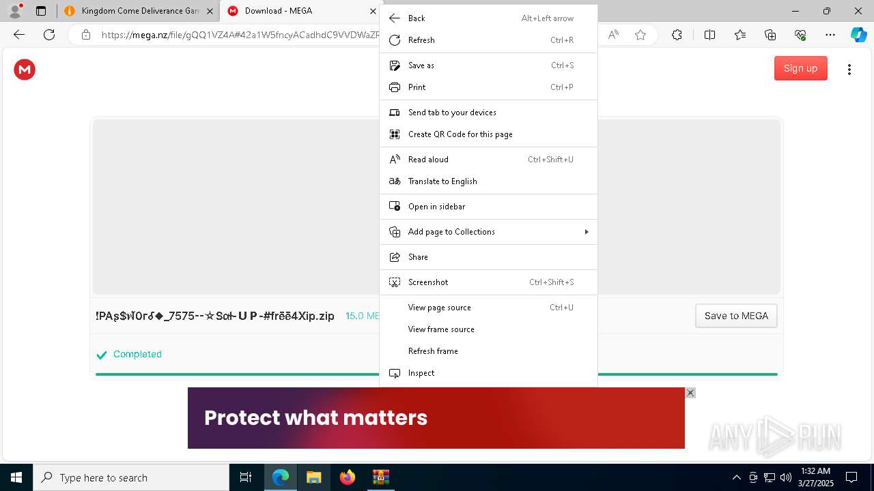
Task: Choose Back in context menu
Action: [488, 18]
